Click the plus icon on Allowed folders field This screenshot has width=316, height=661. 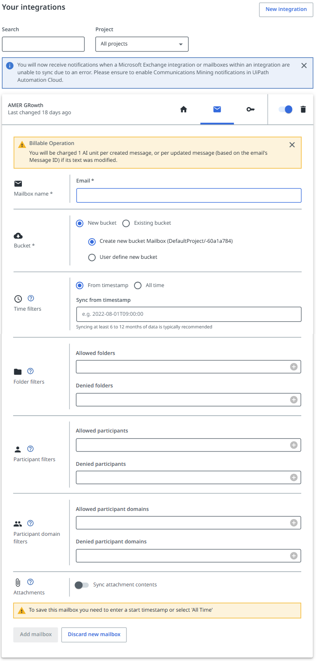tap(294, 366)
